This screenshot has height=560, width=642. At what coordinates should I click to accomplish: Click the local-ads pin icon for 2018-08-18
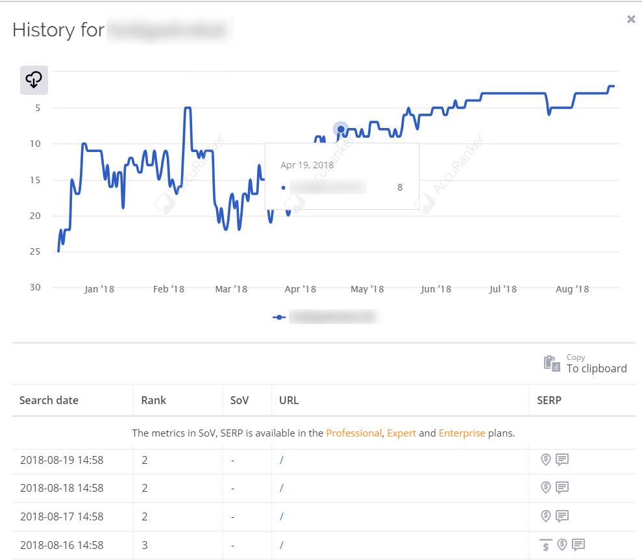click(546, 488)
